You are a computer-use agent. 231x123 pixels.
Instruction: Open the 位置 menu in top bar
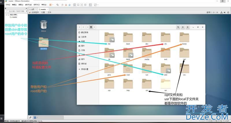pyautogui.click(x=43, y=12)
